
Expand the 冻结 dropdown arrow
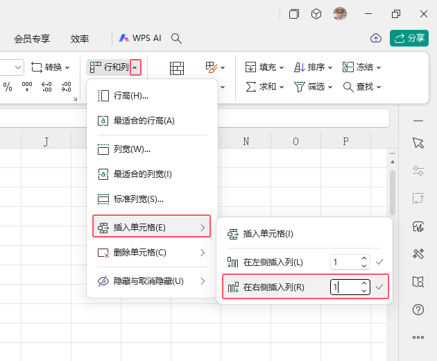(379, 67)
